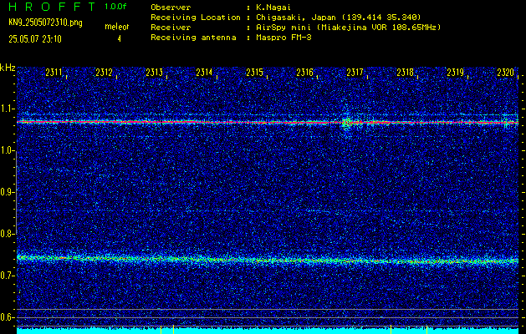Image resolution: width=526 pixels, height=334 pixels.
Task: Click the kHz axis unit label
Action: pyautogui.click(x=8, y=68)
